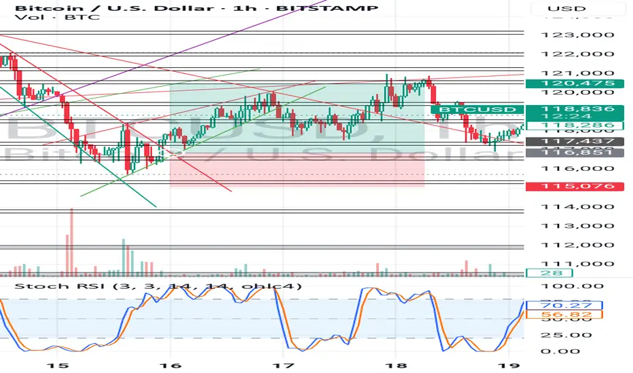Viewport: 633px width, 373px height.
Task: Click the date 18 on time axis
Action: pos(396,366)
